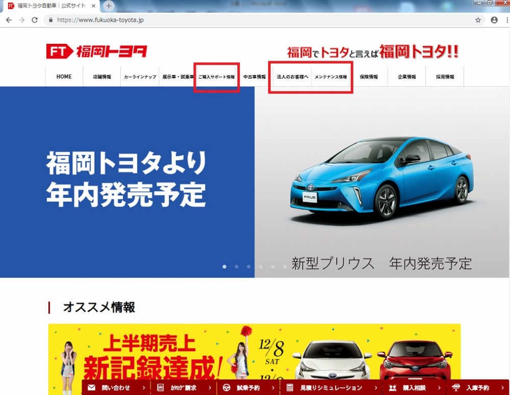Expand the arrow next to 購入相談

coord(439,388)
